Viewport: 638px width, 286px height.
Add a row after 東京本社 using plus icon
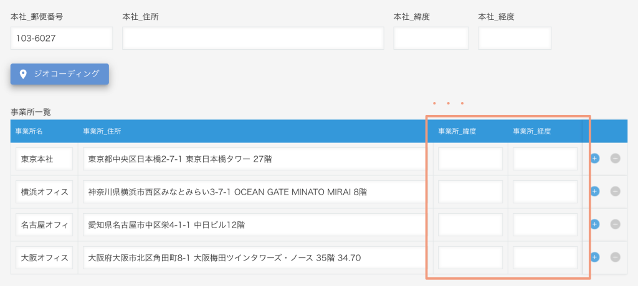(595, 159)
